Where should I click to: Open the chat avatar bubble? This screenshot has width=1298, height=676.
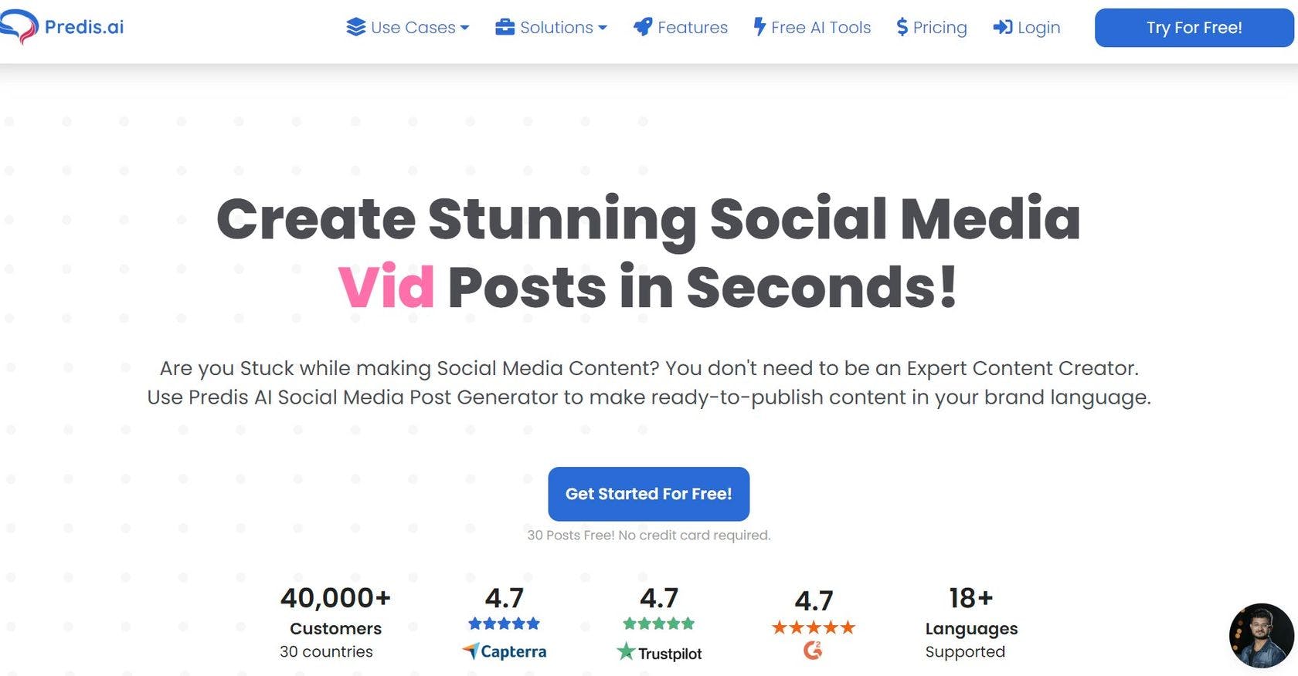click(x=1261, y=636)
